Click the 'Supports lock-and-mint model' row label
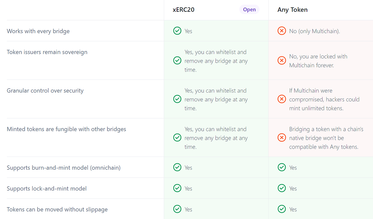Viewport: 373px width, 219px height. tap(47, 189)
